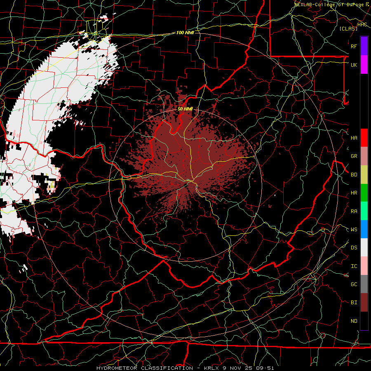Viewport: 371px width, 371px height.
Task: Click the HA legend label
Action: tap(354, 138)
